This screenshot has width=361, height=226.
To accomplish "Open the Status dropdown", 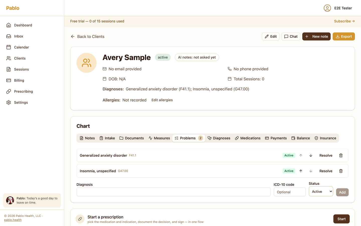I will [321, 191].
